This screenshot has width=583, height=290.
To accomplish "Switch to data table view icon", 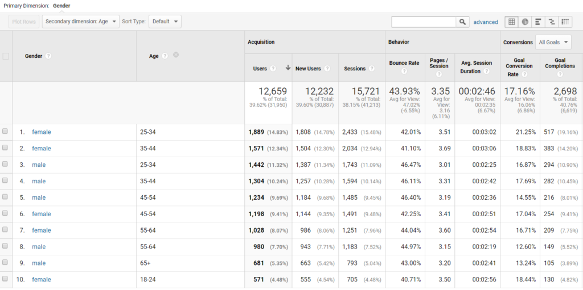I will pyautogui.click(x=512, y=22).
